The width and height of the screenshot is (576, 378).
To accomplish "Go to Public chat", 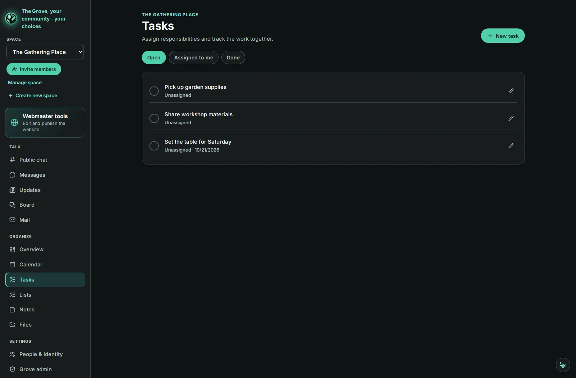I will point(45,160).
